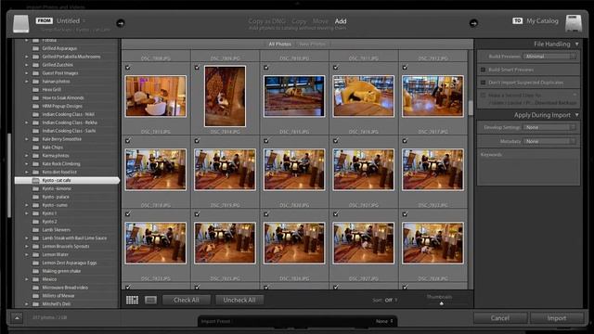Click the photo grid vertical scrollbar
Screen dimensions: 594x334
click(x=471, y=108)
